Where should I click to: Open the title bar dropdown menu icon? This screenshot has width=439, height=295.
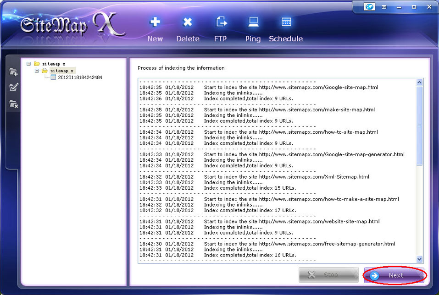tap(384, 7)
